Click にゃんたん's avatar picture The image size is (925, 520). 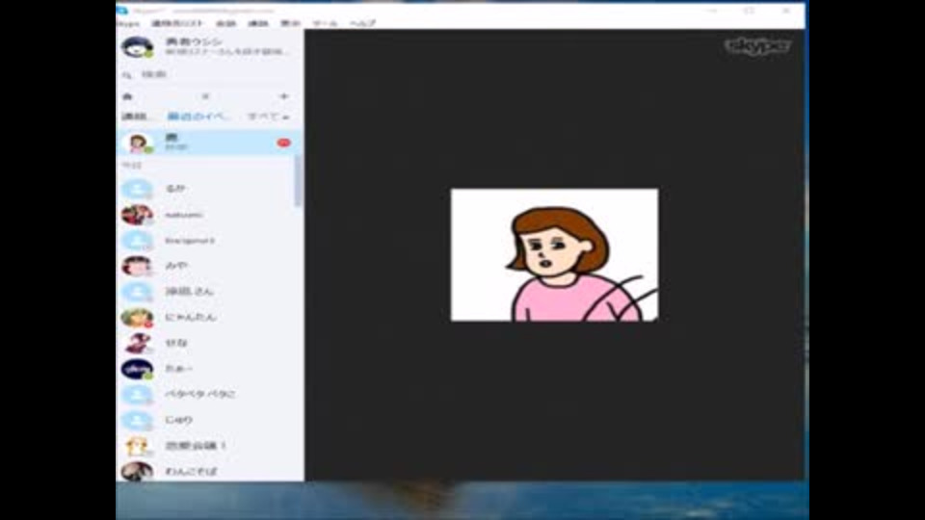[138, 317]
